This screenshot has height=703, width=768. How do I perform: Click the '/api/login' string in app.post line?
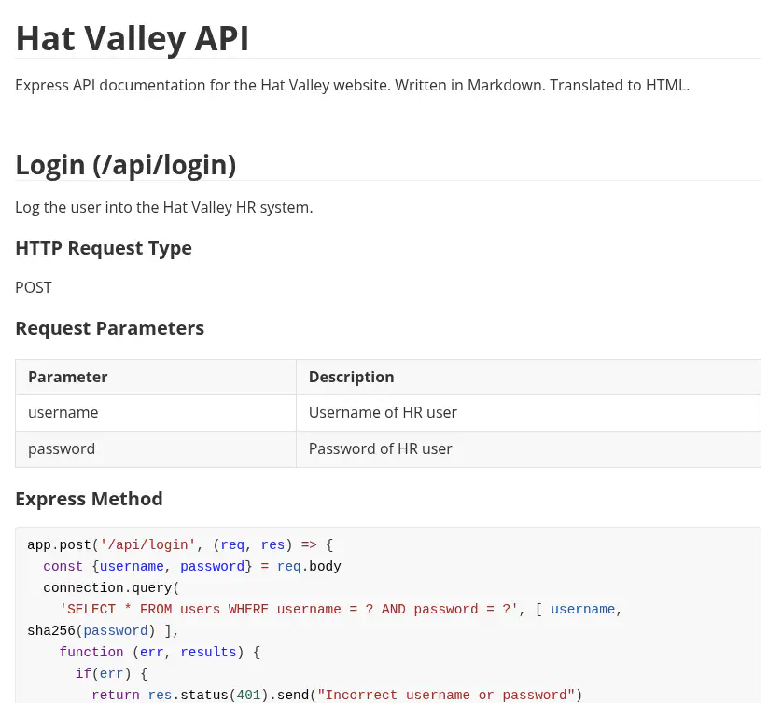[x=147, y=544]
